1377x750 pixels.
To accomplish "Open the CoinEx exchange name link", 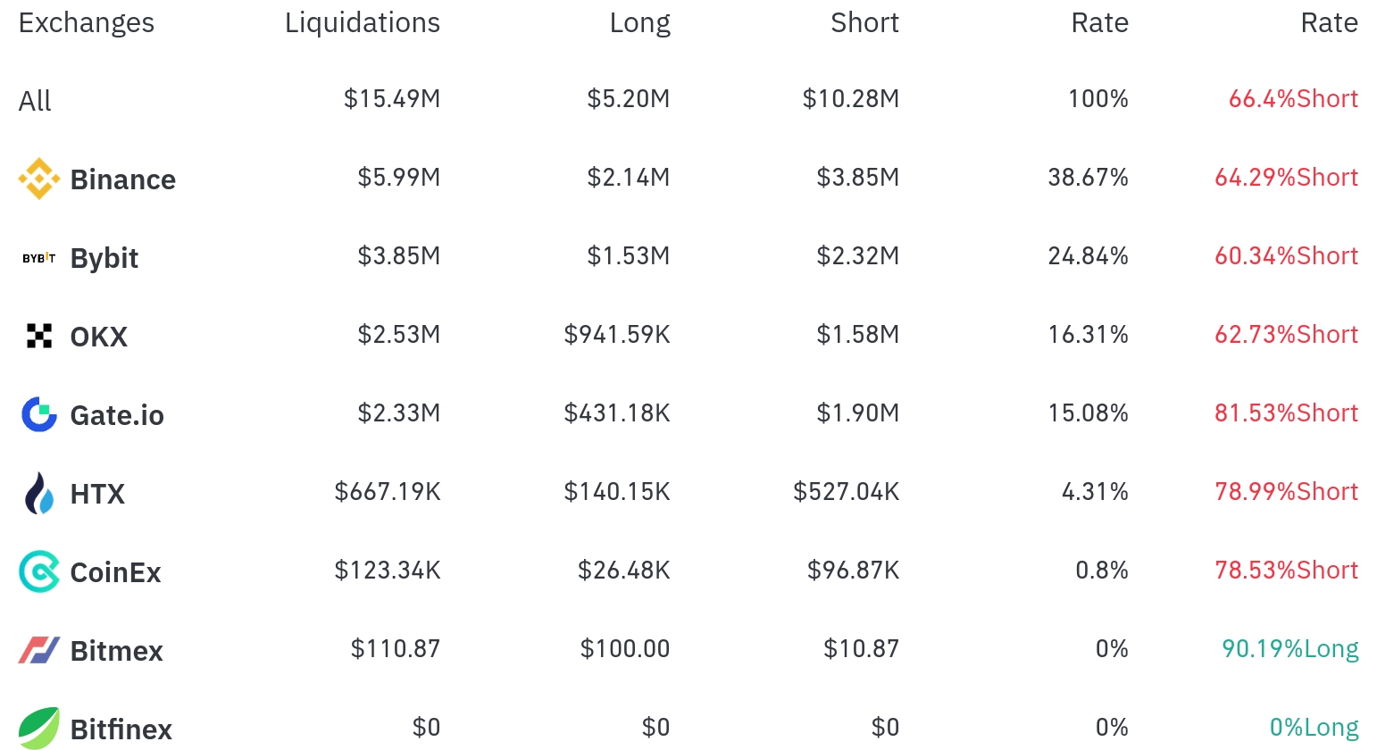I will point(116,572).
